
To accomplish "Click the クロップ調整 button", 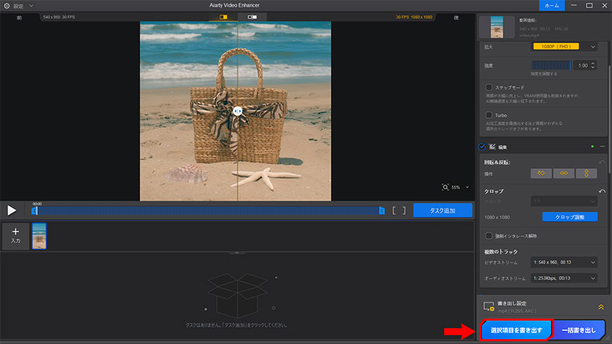I will pos(570,217).
